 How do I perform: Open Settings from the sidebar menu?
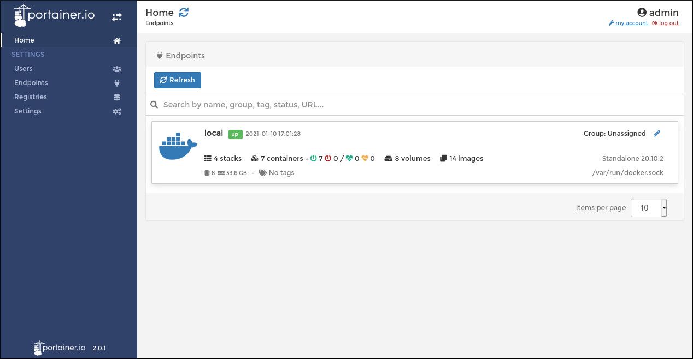click(x=27, y=111)
